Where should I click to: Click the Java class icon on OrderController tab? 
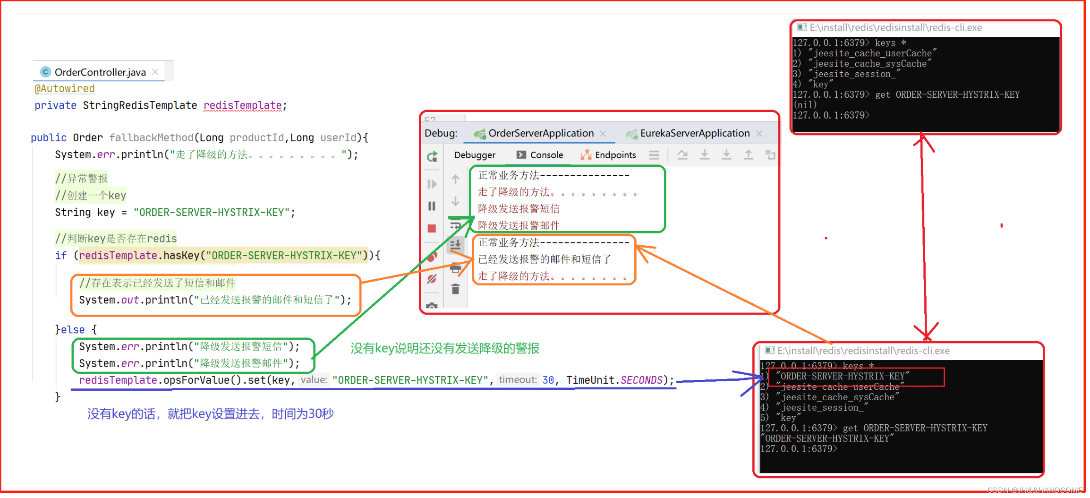45,72
